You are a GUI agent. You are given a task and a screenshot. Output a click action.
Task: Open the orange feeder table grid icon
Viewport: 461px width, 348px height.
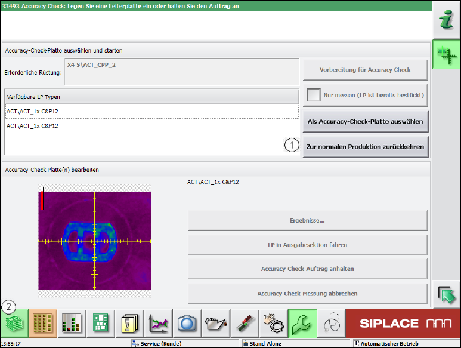(x=43, y=324)
